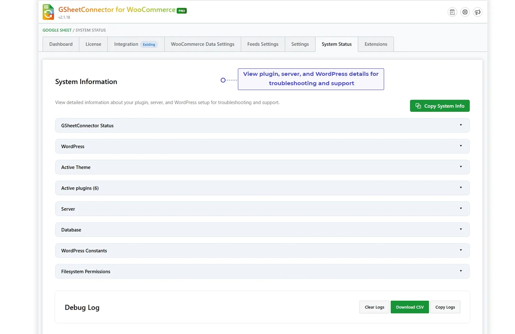Open the support lifebuoy icon
The image size is (515, 334).
[465, 12]
